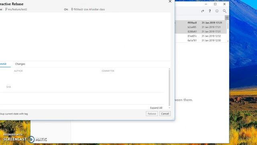
Task: Open the search magnifier in Fork window
Action: [224, 11]
